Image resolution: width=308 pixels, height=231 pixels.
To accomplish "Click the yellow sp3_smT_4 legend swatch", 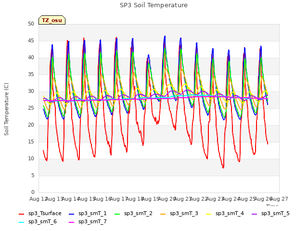I will (208, 214).
